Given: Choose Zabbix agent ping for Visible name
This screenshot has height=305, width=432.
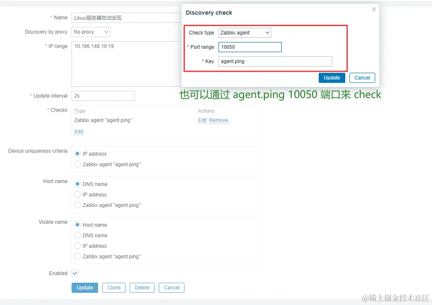Looking at the screenshot, I should (77, 256).
